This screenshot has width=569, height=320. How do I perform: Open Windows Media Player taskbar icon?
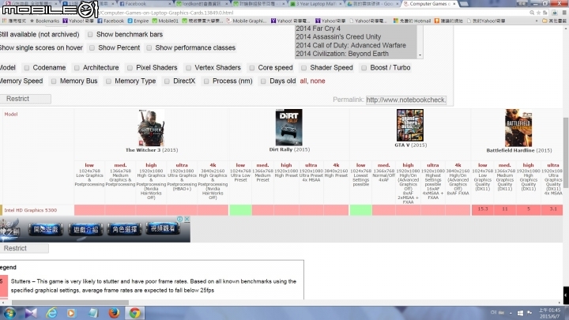(71, 313)
